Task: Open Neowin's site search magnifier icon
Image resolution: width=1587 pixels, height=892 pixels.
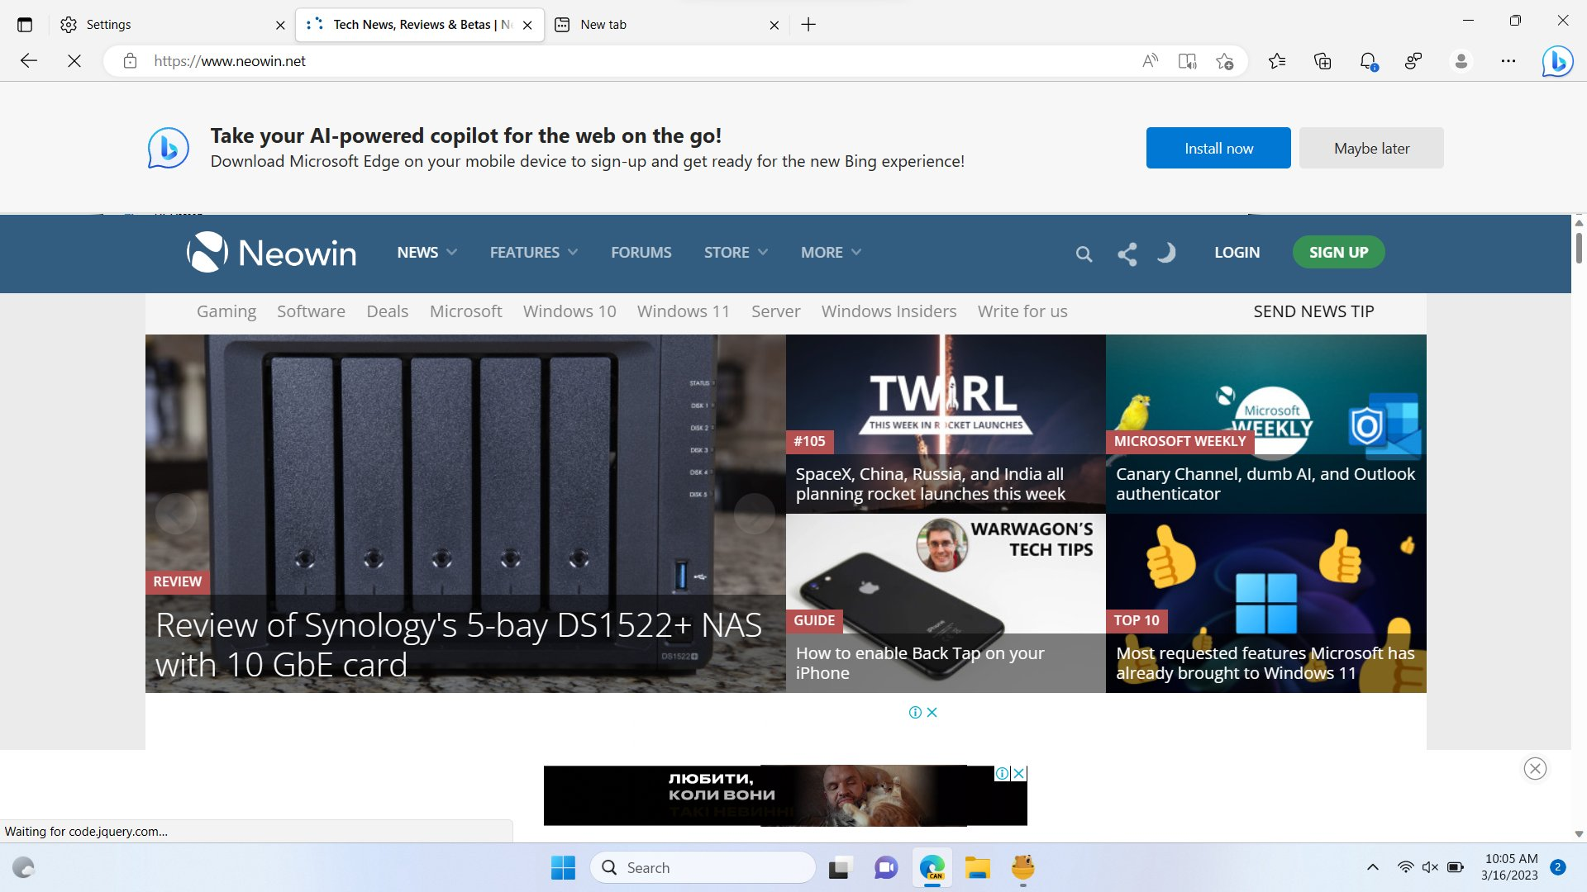Action: click(1084, 254)
